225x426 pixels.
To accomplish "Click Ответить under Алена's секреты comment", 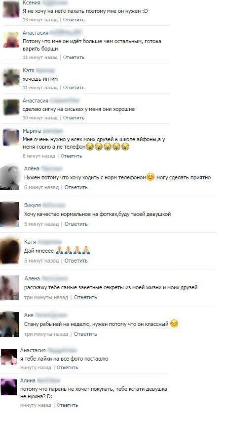I will 85,297.
